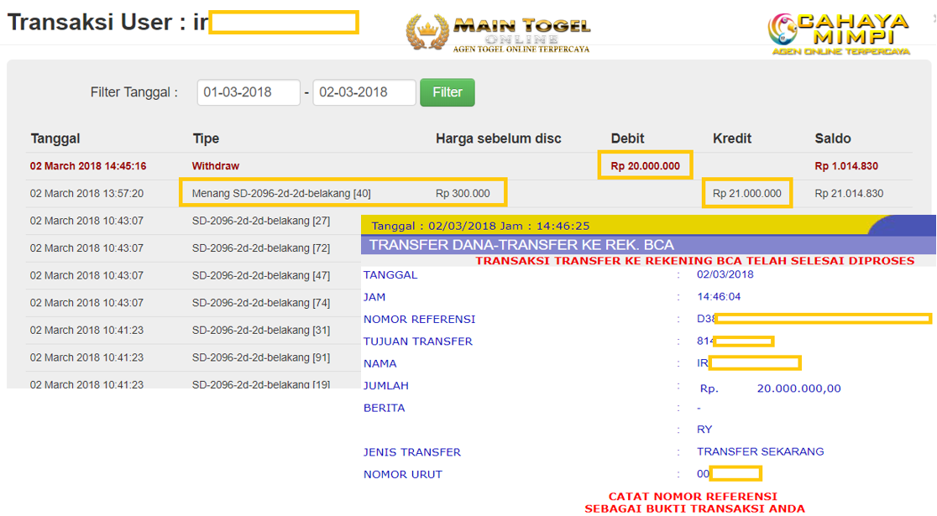Select the SD-2096-2d-2d-belakang [91] row
Image resolution: width=937 pixels, height=516 pixels.
coord(260,357)
